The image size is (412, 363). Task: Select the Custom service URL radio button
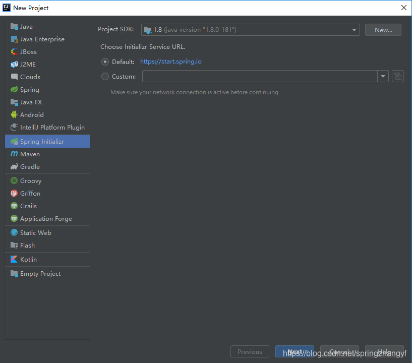tap(105, 77)
